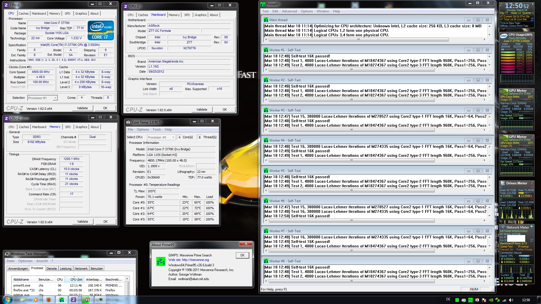Click Z77 OC Formula model field
The image size is (541, 304).
coord(174,31)
